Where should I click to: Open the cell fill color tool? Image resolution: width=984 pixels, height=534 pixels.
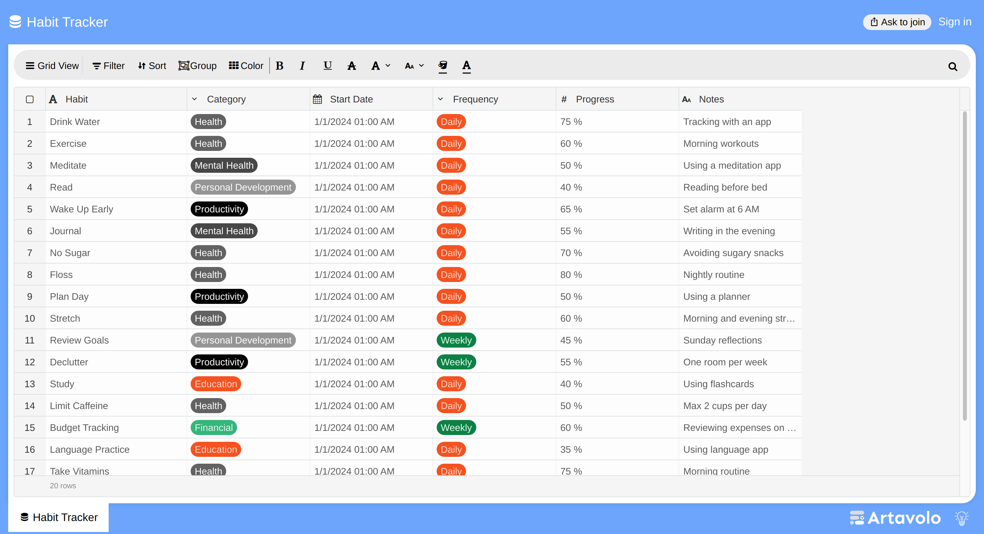click(x=443, y=66)
